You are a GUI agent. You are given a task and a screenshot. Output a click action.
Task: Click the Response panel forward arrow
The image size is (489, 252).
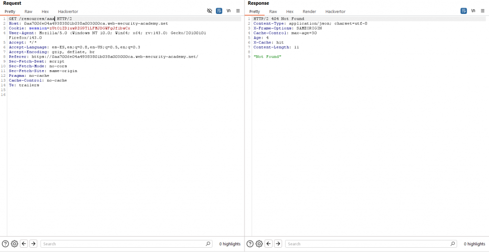(278, 244)
